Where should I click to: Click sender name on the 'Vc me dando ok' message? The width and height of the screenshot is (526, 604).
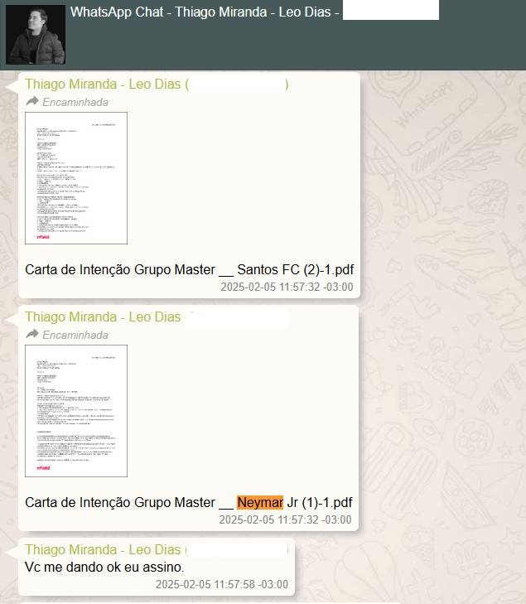click(104, 549)
